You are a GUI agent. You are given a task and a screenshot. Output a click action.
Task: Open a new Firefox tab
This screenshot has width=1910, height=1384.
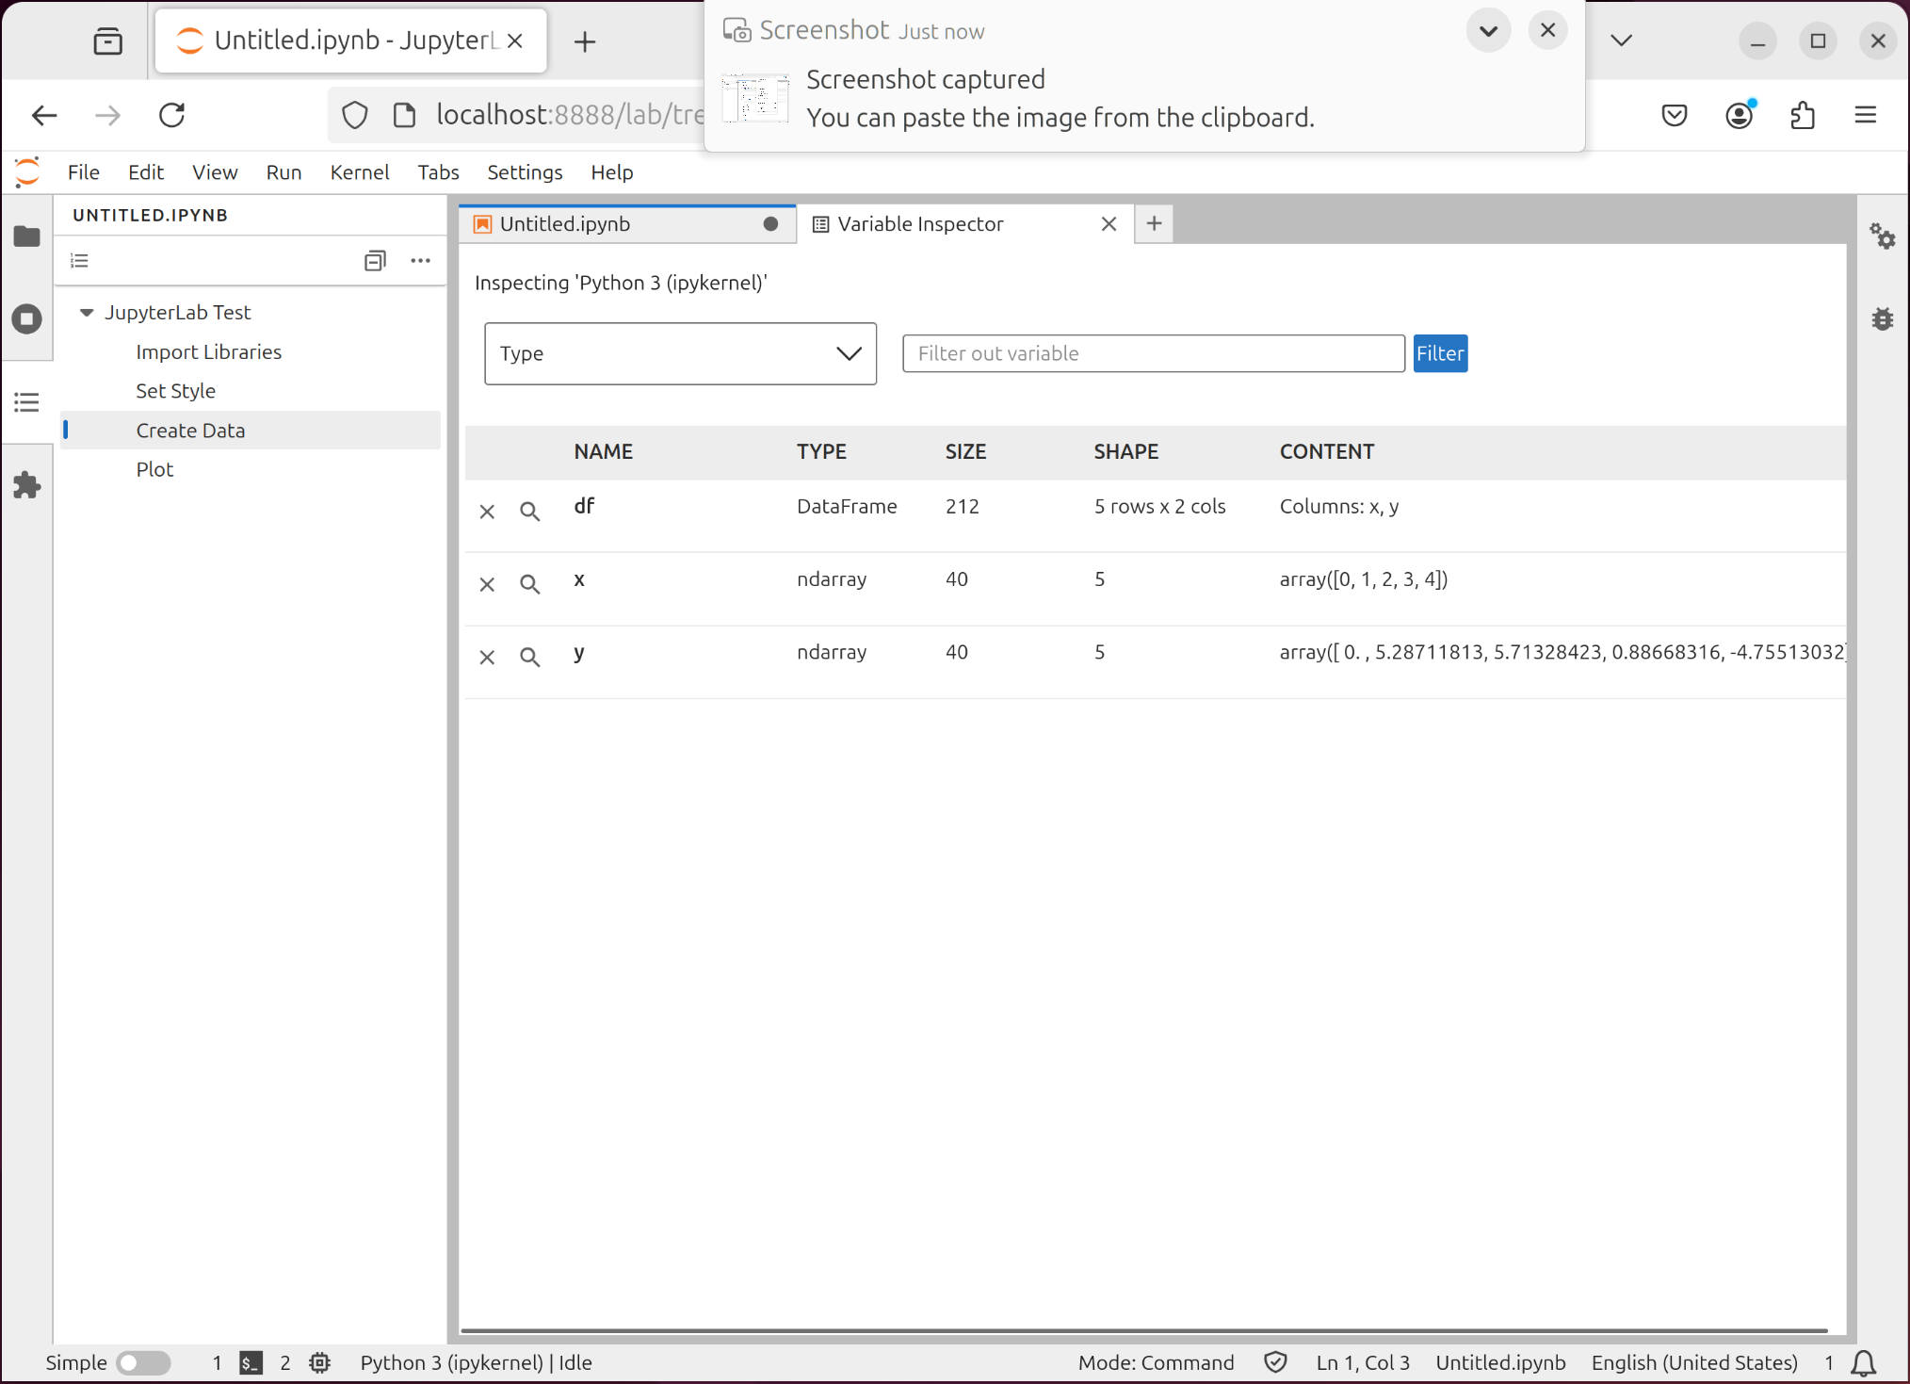tap(585, 41)
